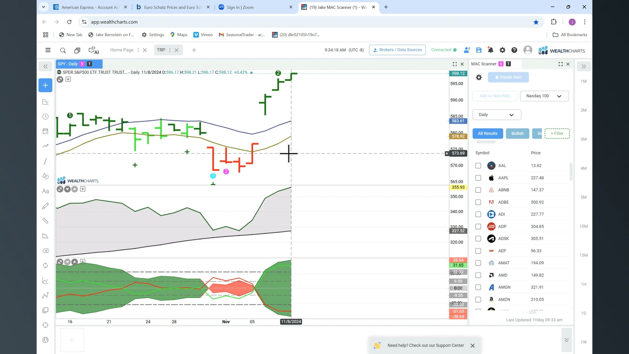
Task: Switch to the TRP workspace tab
Action: 161,50
